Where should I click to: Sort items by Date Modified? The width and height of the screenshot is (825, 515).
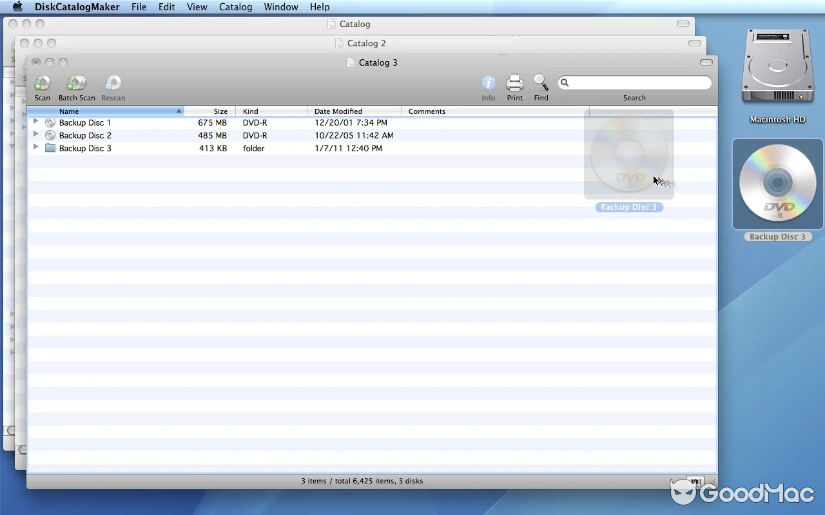[339, 111]
